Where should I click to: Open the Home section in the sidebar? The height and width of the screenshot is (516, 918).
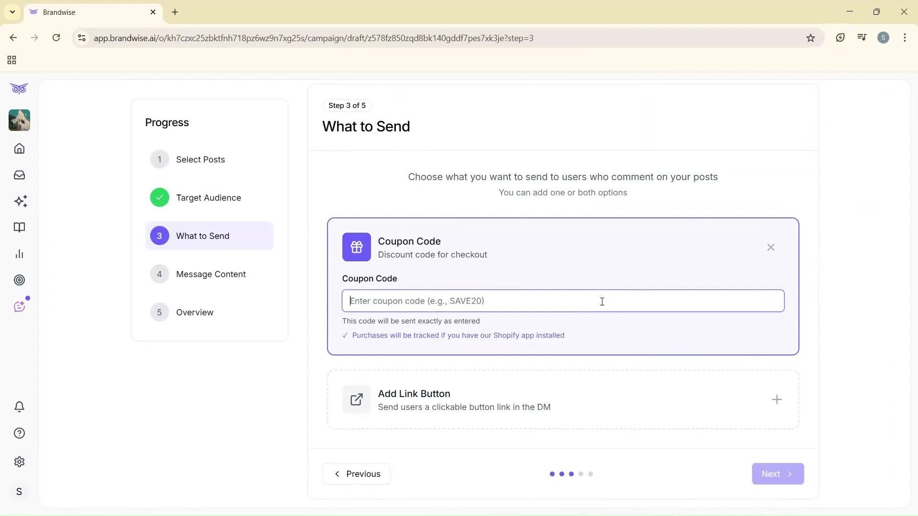coord(19,149)
